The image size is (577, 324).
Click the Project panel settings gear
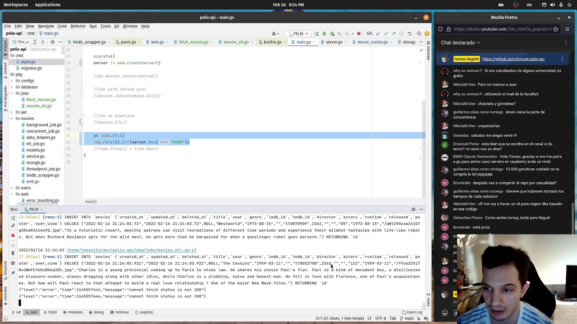click(x=52, y=42)
